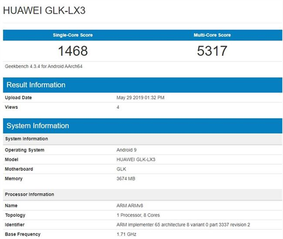Image resolution: width=283 pixels, height=239 pixels.
Task: Click the Memory label
Action: (x=13, y=179)
